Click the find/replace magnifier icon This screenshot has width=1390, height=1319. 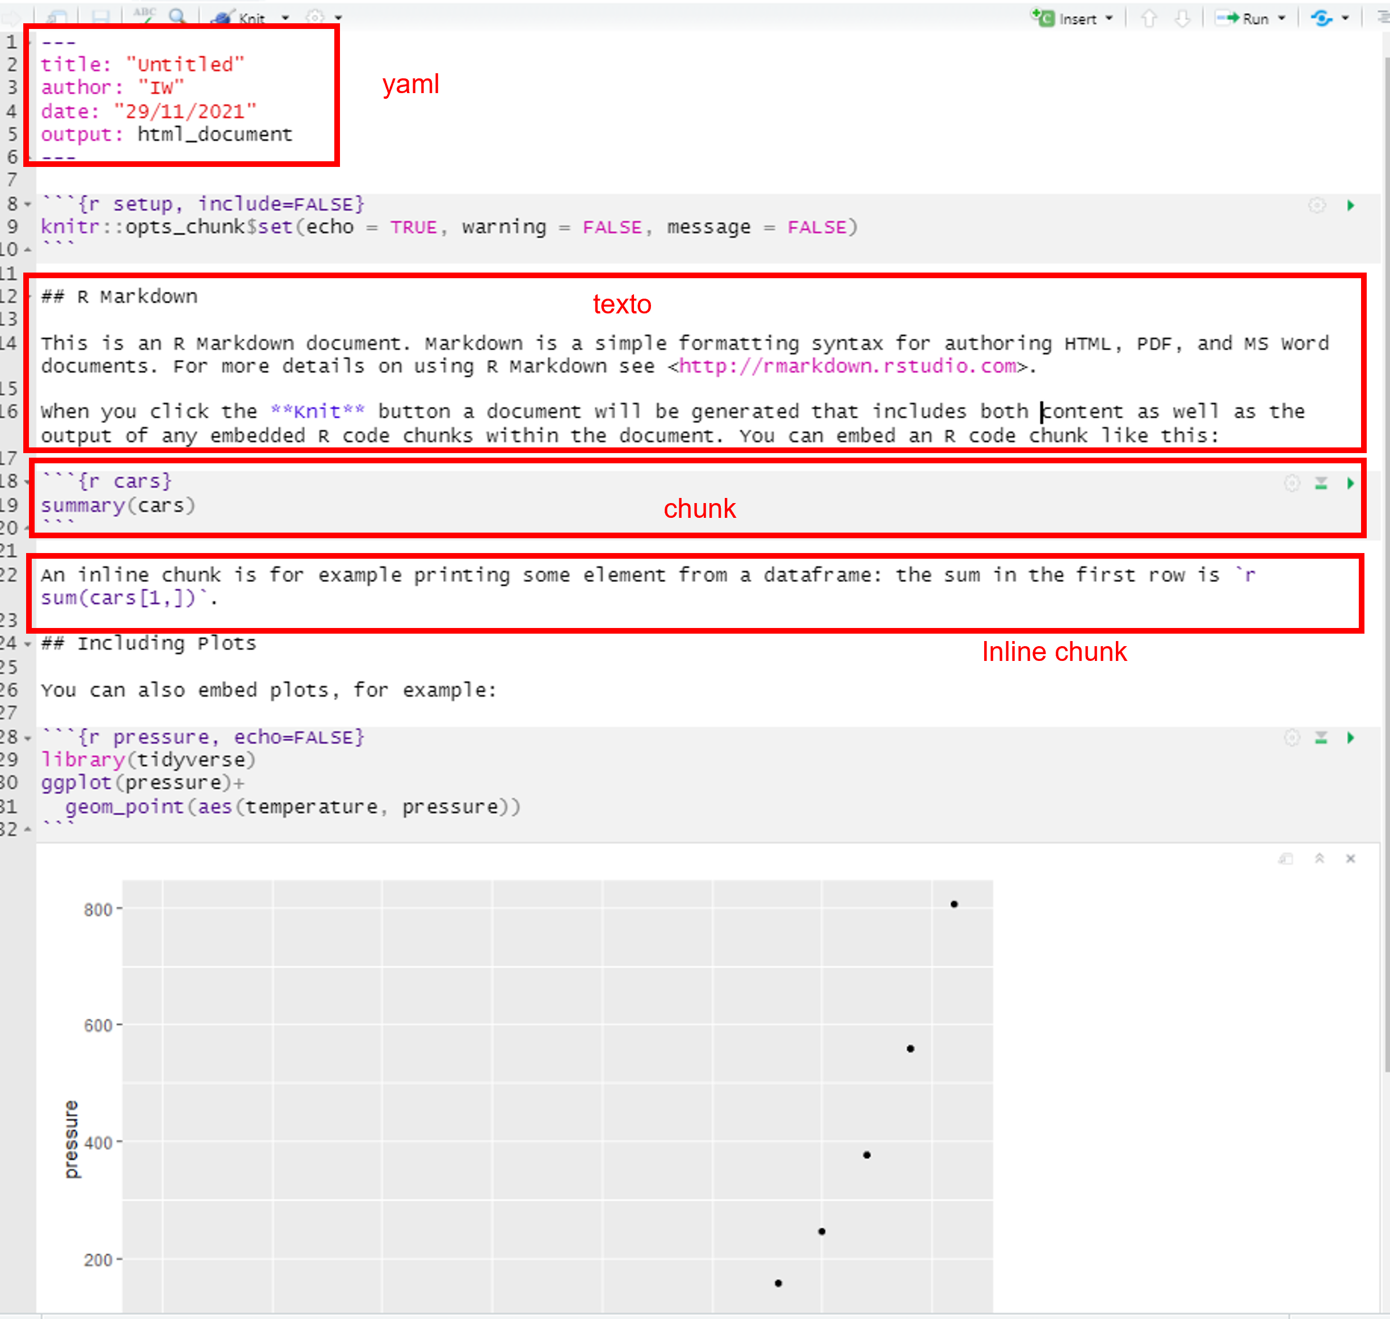click(178, 16)
